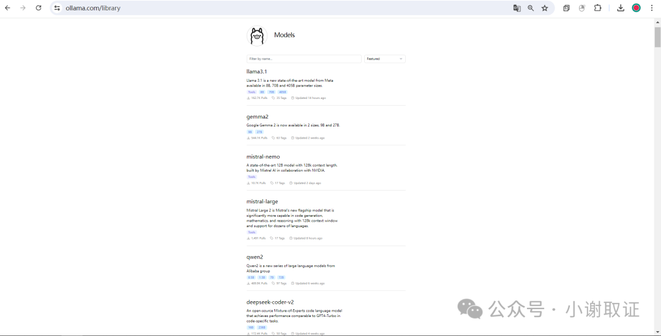Click '489.9K Pulls' under qwen2
Screen dimensions: 661x336
click(x=257, y=283)
